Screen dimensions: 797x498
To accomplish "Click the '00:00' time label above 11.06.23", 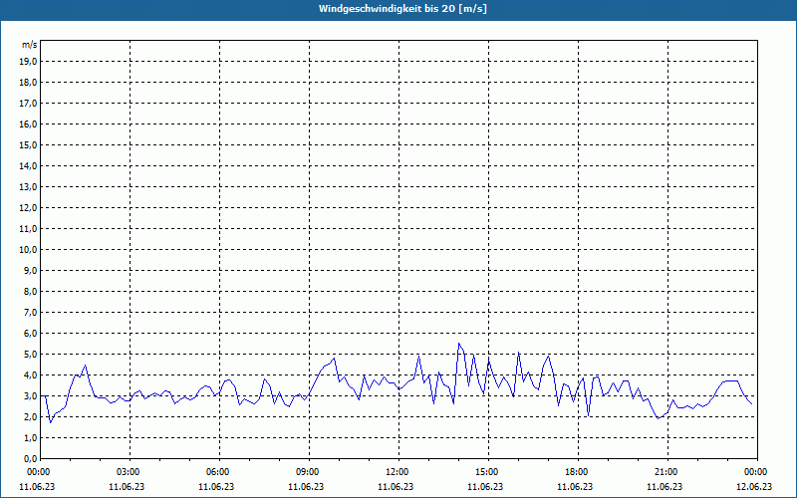I will tap(38, 472).
